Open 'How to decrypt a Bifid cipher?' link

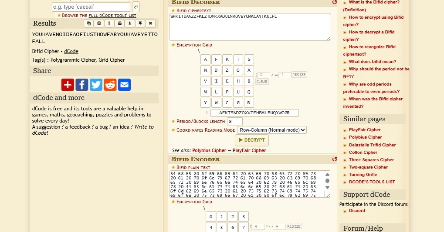[x=369, y=36]
